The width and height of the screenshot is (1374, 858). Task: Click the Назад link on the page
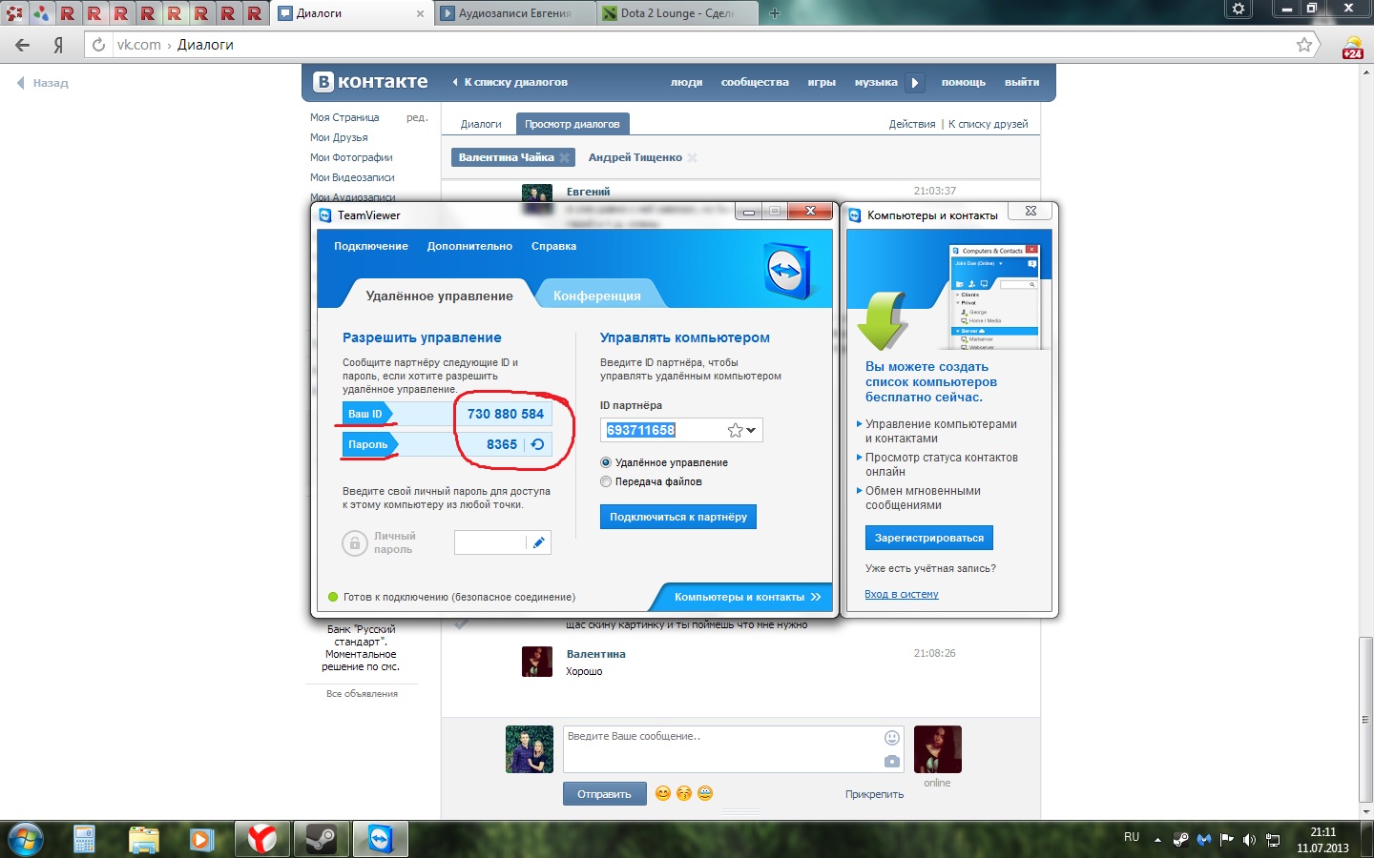point(43,83)
